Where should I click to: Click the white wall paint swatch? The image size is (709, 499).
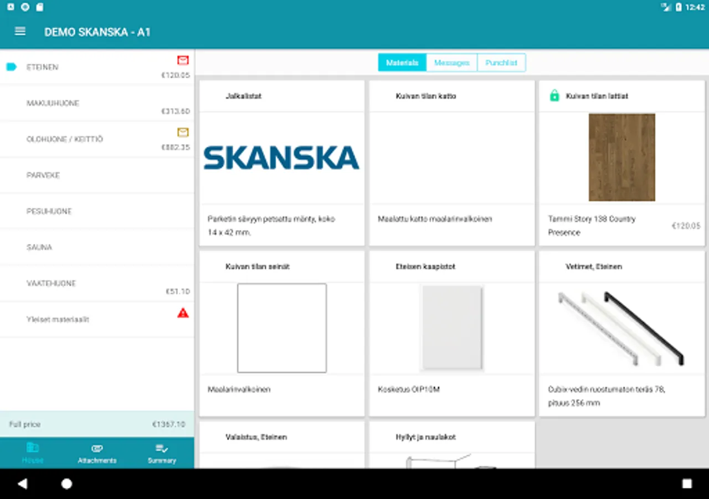tap(282, 328)
